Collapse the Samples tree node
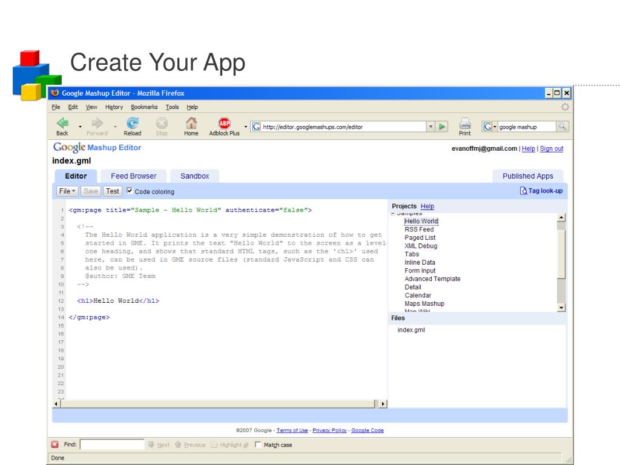The image size is (620, 465). click(392, 214)
